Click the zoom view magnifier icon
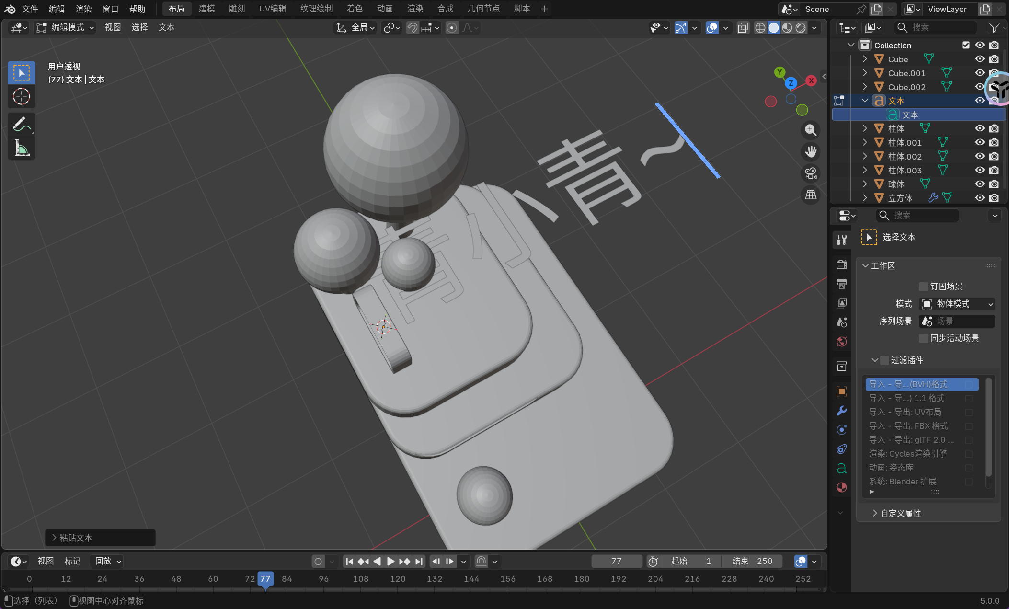Image resolution: width=1009 pixels, height=609 pixels. click(x=811, y=130)
